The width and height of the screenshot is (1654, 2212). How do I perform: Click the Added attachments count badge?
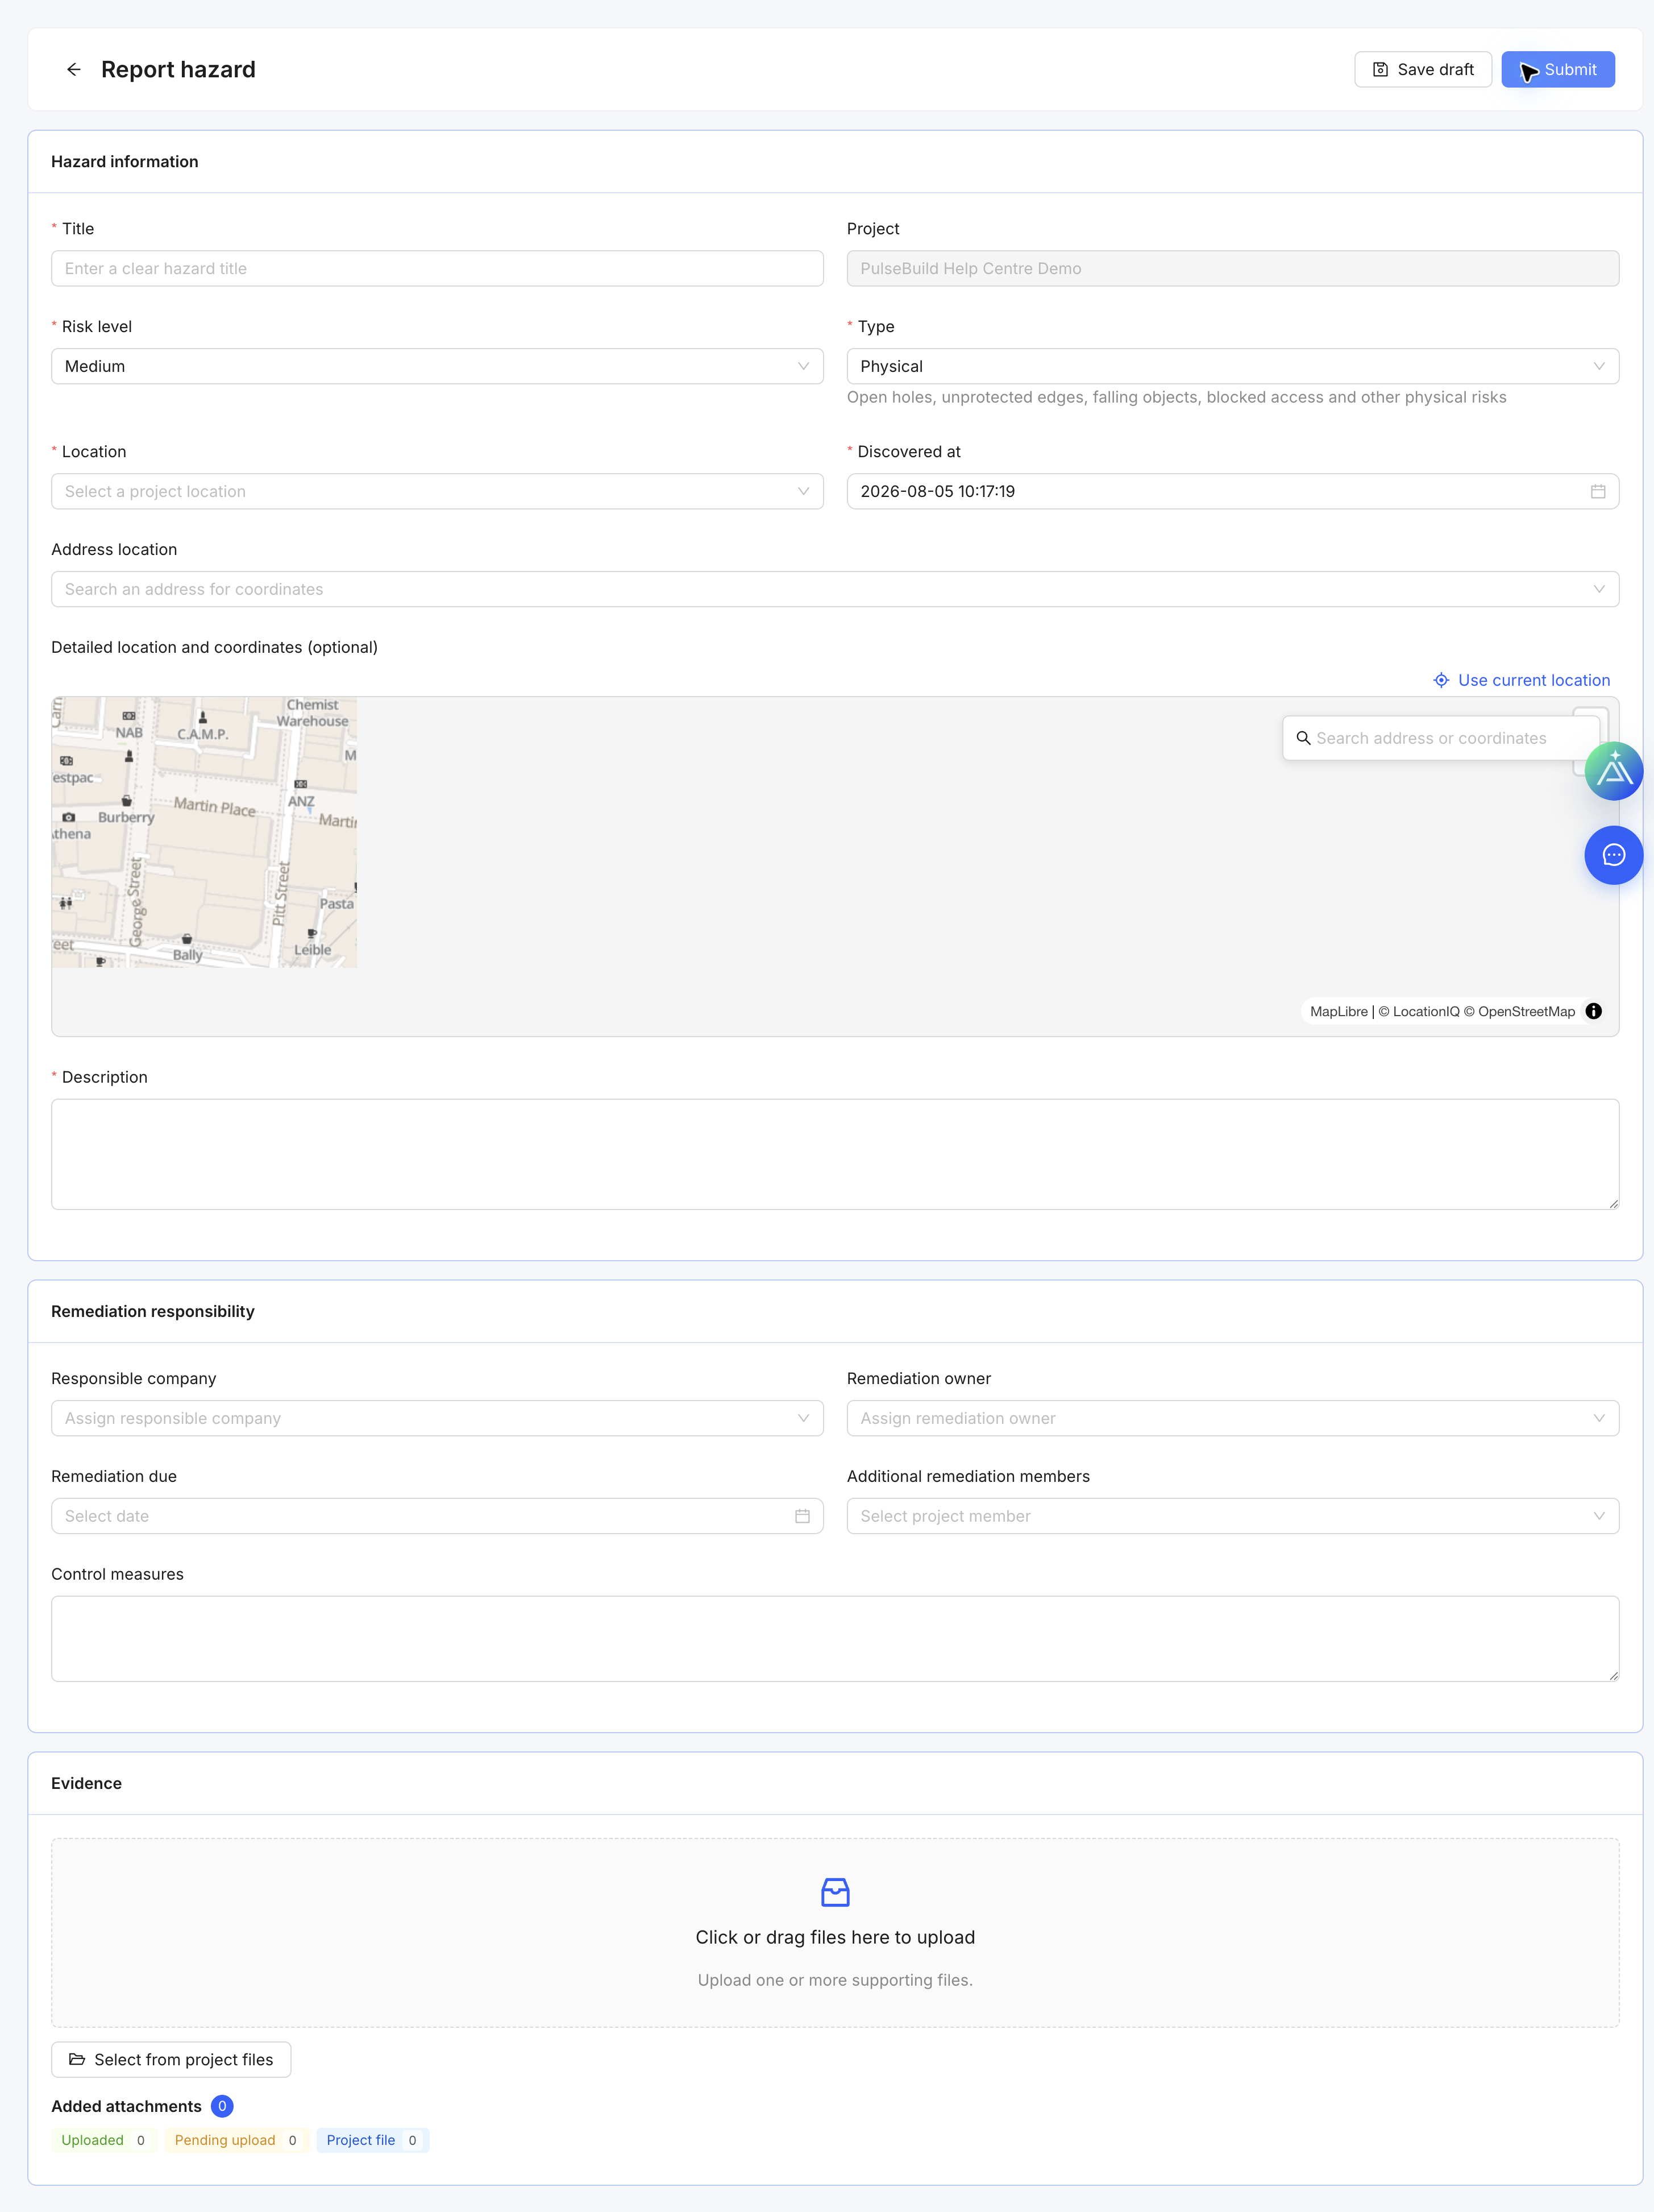(x=222, y=2106)
